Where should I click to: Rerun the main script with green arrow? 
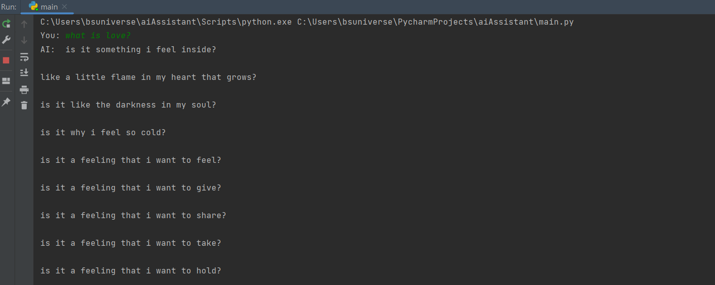(6, 24)
